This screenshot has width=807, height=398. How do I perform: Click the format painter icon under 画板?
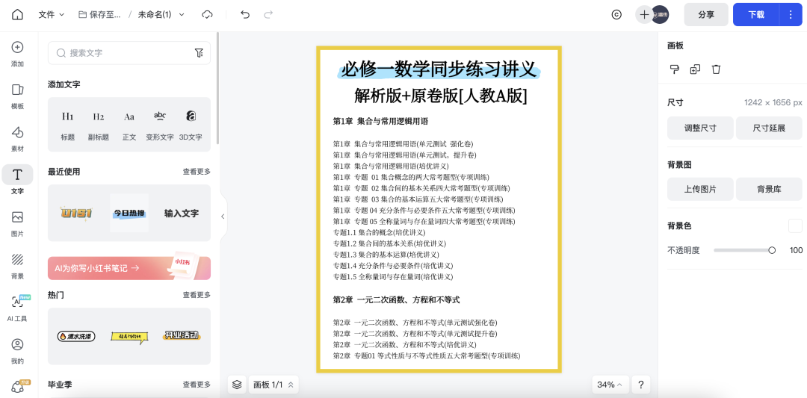(674, 69)
